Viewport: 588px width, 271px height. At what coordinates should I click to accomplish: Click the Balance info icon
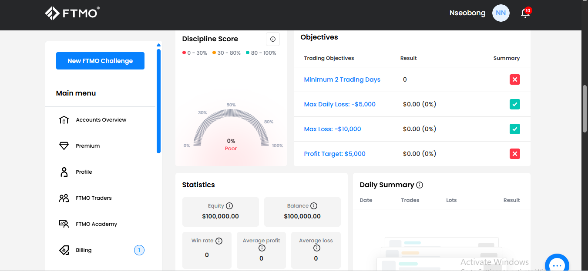(x=314, y=206)
